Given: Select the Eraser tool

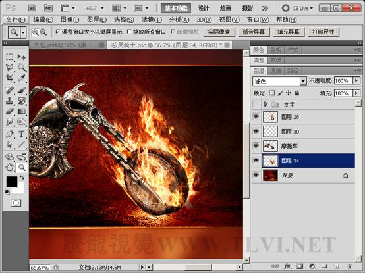Looking at the screenshot, I should click(9, 111).
